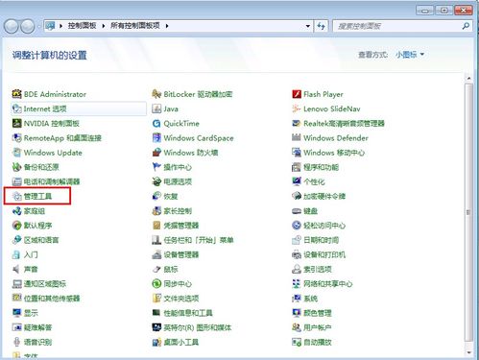The width and height of the screenshot is (479, 360).
Task: Click the 家长控制 icon
Action: pyautogui.click(x=156, y=211)
